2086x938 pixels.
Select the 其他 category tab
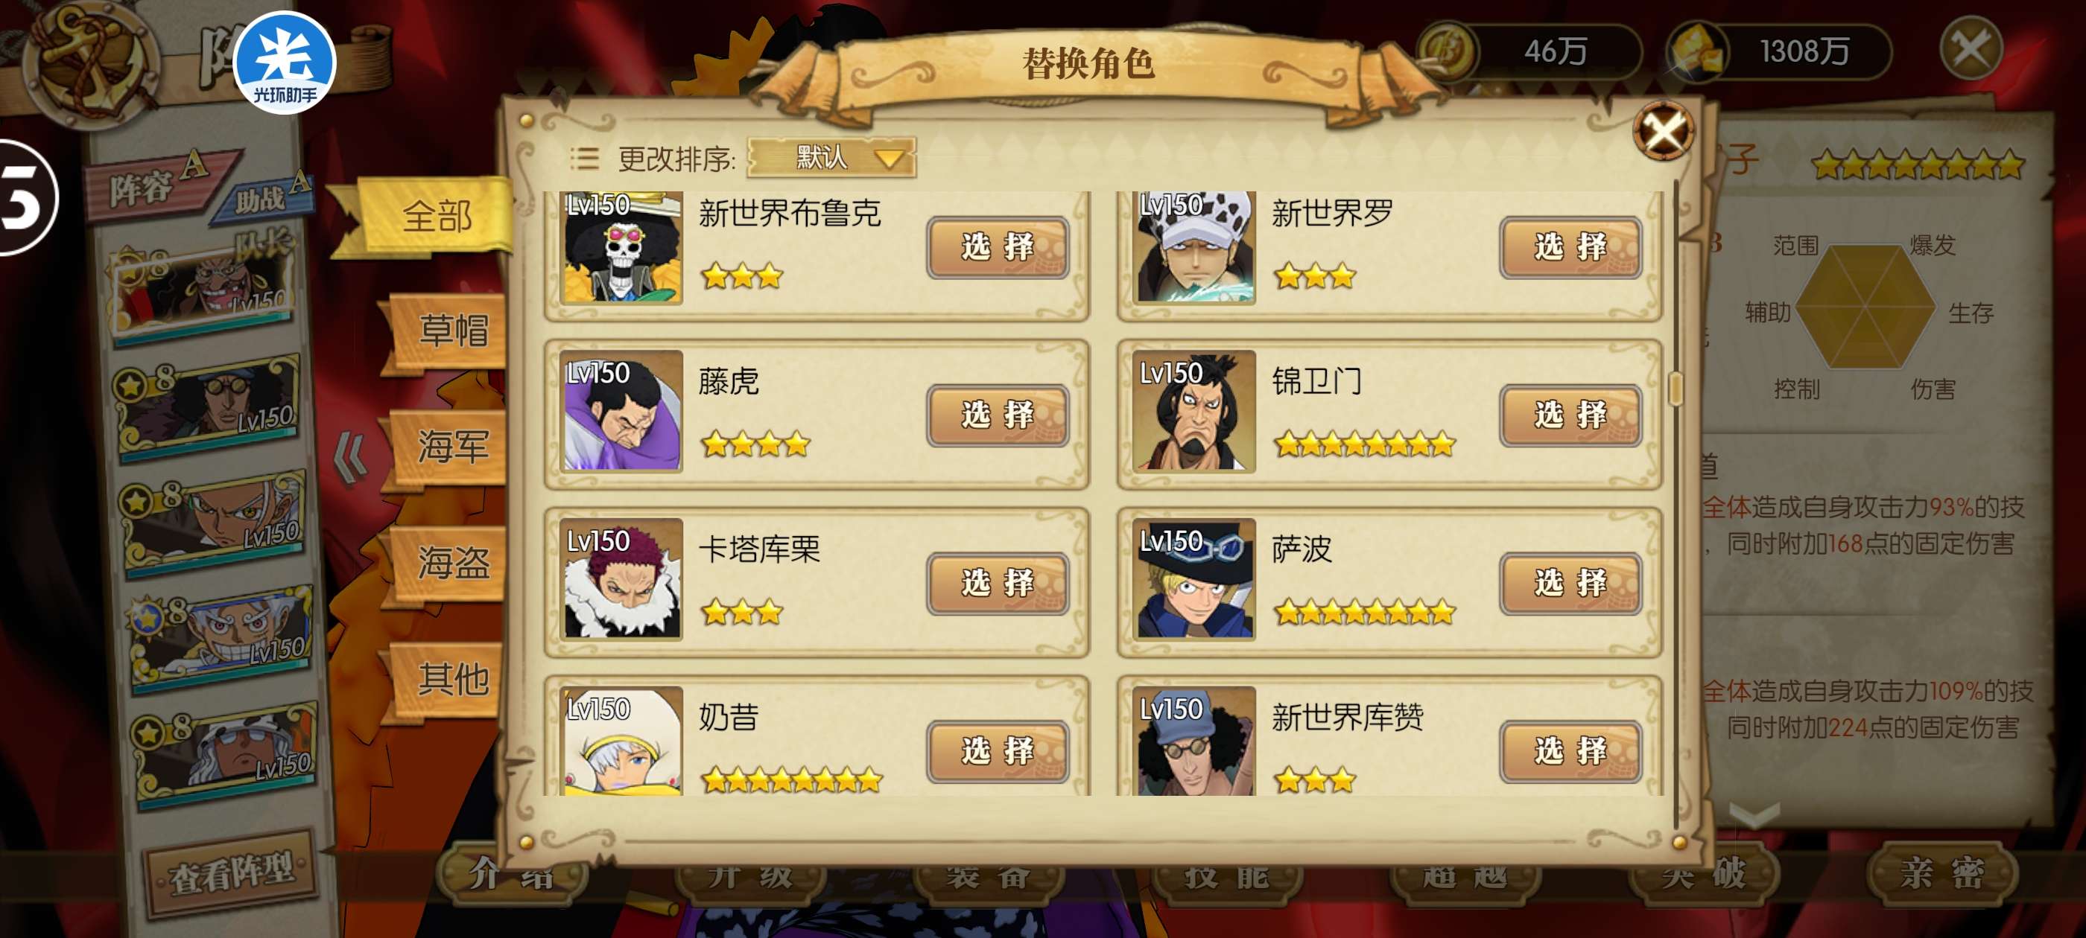[451, 678]
